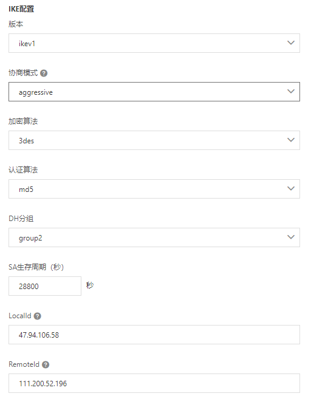This screenshot has width=311, height=399.
Task: Click help icon next to LocalId
Action: (38, 316)
